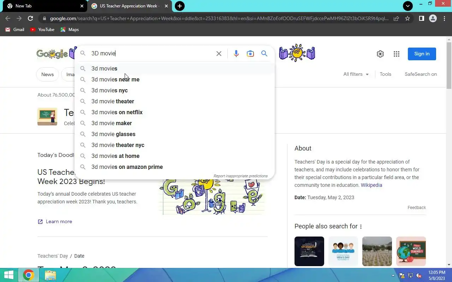Image resolution: width=452 pixels, height=282 pixels.
Task: Select the News filter tab
Action: point(47,74)
